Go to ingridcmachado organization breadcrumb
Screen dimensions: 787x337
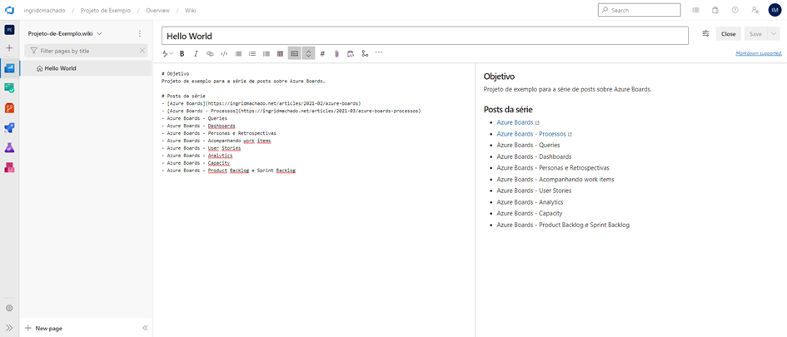click(x=45, y=10)
